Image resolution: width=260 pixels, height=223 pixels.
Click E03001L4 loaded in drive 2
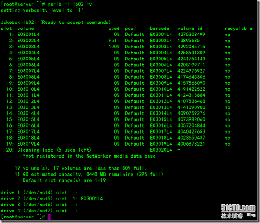(92, 199)
